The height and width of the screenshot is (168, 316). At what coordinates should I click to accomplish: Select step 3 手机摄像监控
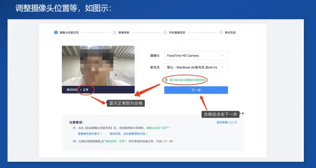click(174, 32)
